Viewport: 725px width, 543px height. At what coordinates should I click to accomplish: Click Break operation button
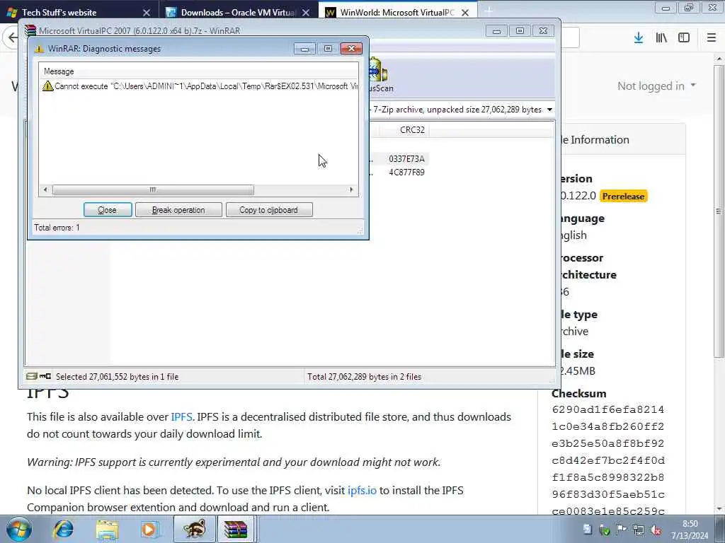(178, 210)
